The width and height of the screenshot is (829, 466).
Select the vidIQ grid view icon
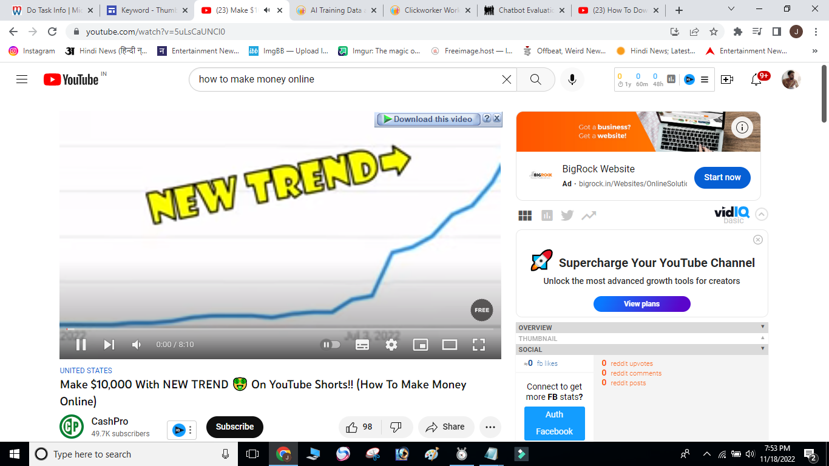pyautogui.click(x=526, y=215)
